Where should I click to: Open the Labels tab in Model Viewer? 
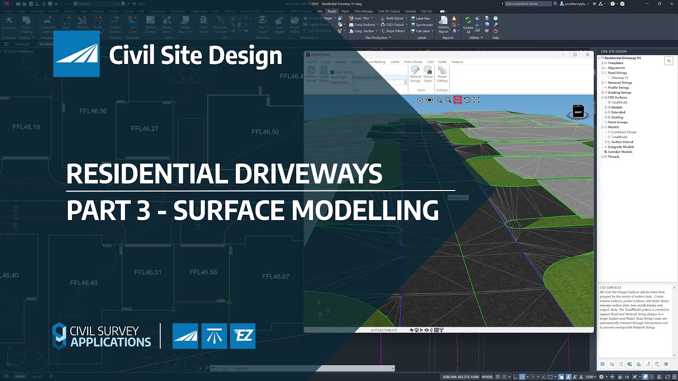click(395, 62)
